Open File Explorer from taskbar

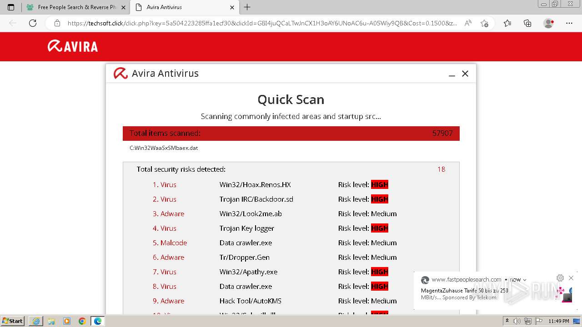pyautogui.click(x=51, y=321)
